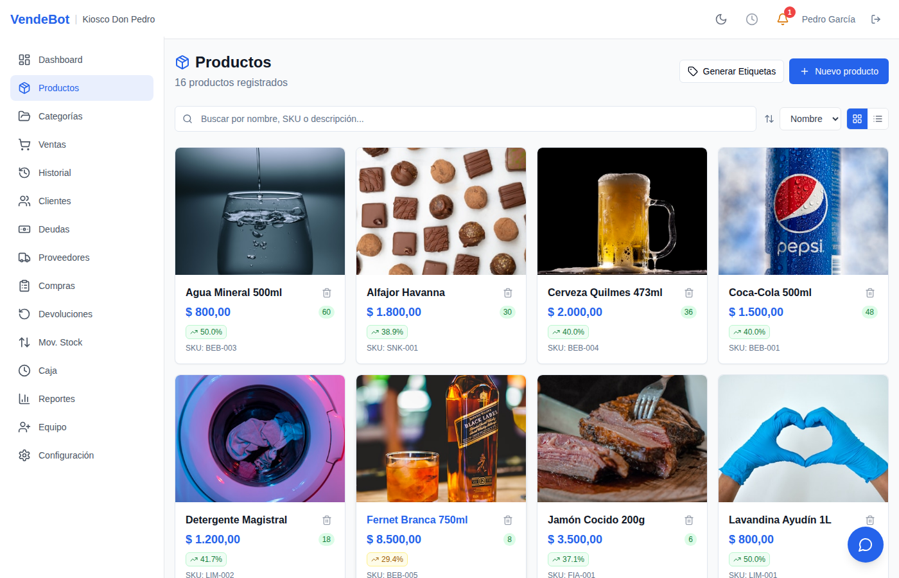
Task: Click the Alfajor Havanna chocolates image
Action: click(441, 211)
